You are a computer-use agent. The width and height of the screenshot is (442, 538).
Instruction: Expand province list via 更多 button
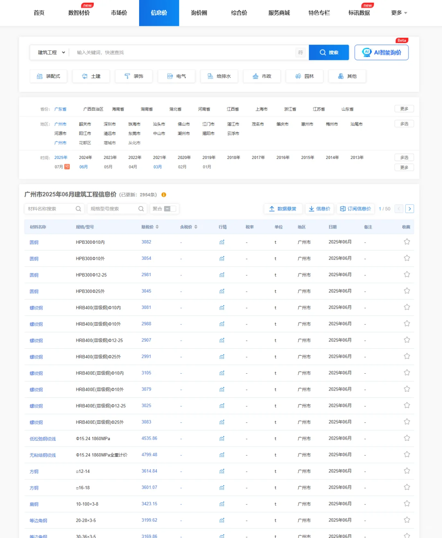[404, 108]
